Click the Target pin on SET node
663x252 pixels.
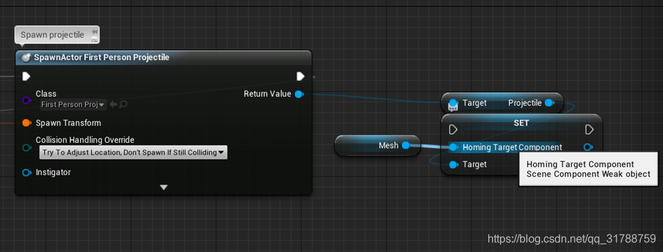point(453,164)
